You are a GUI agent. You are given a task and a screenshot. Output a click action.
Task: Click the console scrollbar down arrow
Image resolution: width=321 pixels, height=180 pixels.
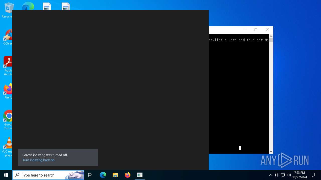click(x=271, y=151)
